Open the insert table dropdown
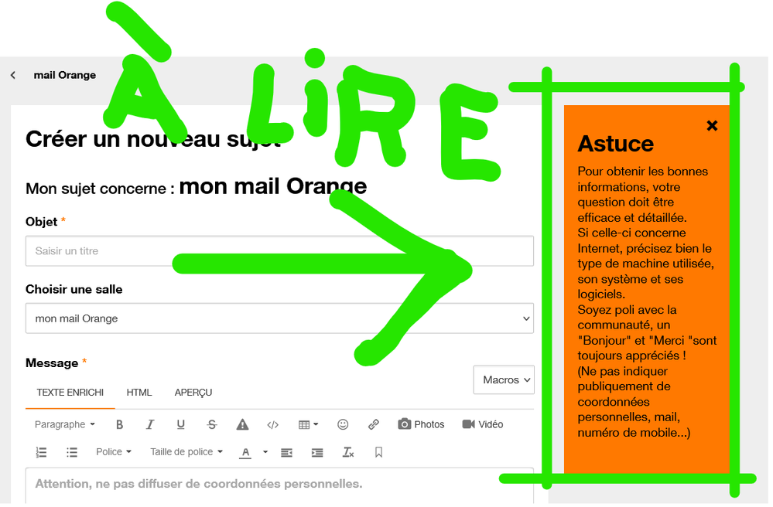This screenshot has width=773, height=507. pos(308,425)
